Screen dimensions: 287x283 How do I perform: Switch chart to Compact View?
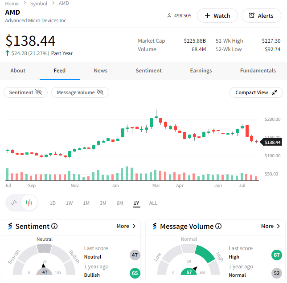coord(256,92)
